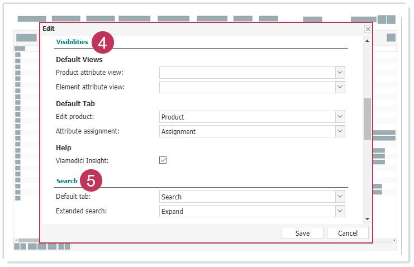Close the Edit dialog with X icon
Image resolution: width=414 pixels, height=267 pixels.
click(368, 29)
